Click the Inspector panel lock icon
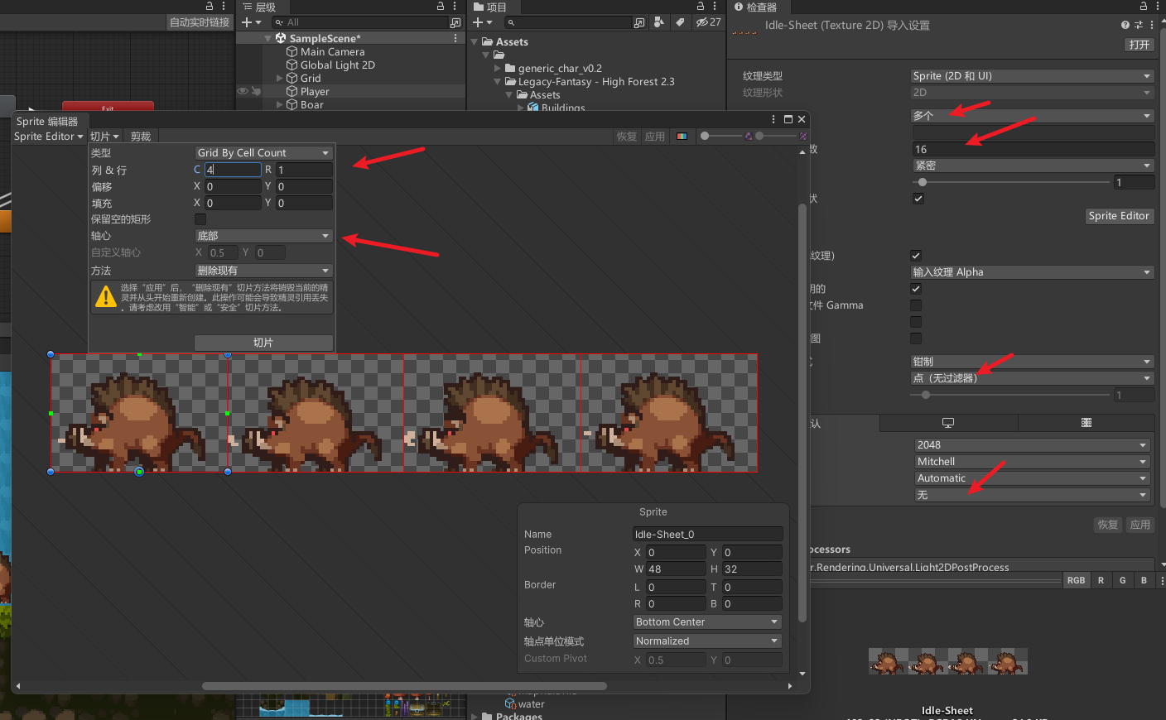This screenshot has height=720, width=1166. tap(1144, 6)
